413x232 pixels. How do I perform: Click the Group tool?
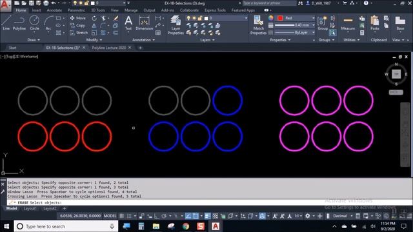coord(323,23)
